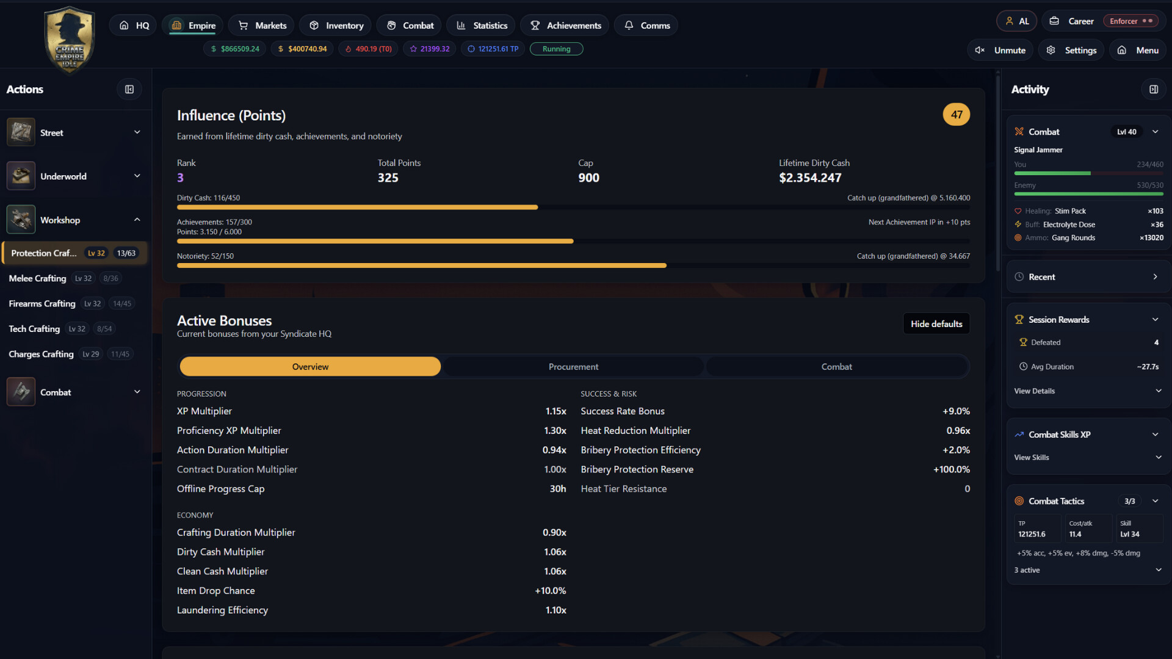This screenshot has width=1172, height=659.
Task: Collapse the Actions side panel
Action: (x=129, y=89)
